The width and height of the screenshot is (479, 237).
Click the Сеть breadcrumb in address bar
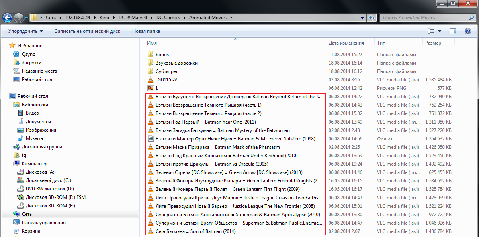coord(51,18)
